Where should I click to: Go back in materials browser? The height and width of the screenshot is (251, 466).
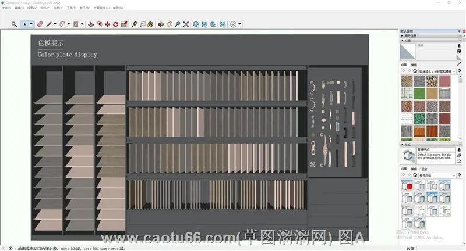click(404, 71)
